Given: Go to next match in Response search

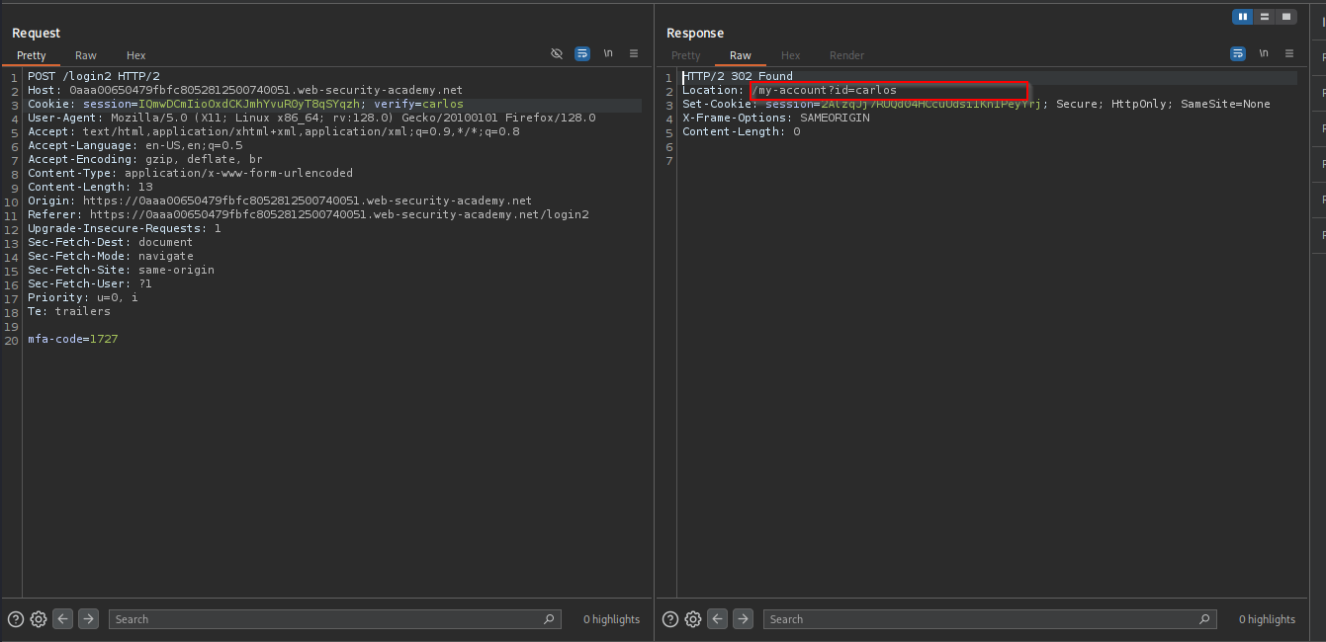Looking at the screenshot, I should click(744, 619).
